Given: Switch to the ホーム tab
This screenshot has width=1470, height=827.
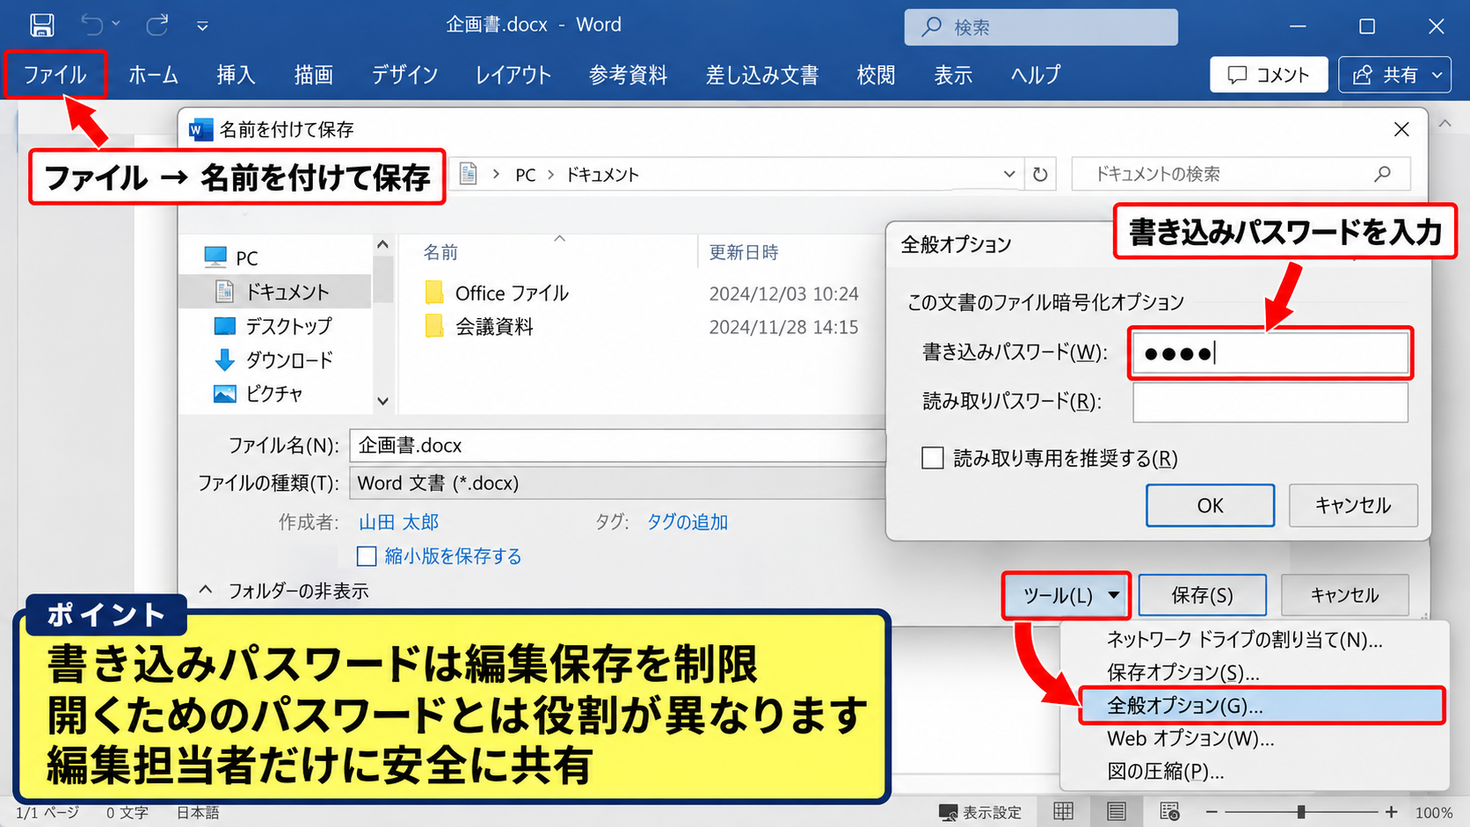Looking at the screenshot, I should point(153,75).
